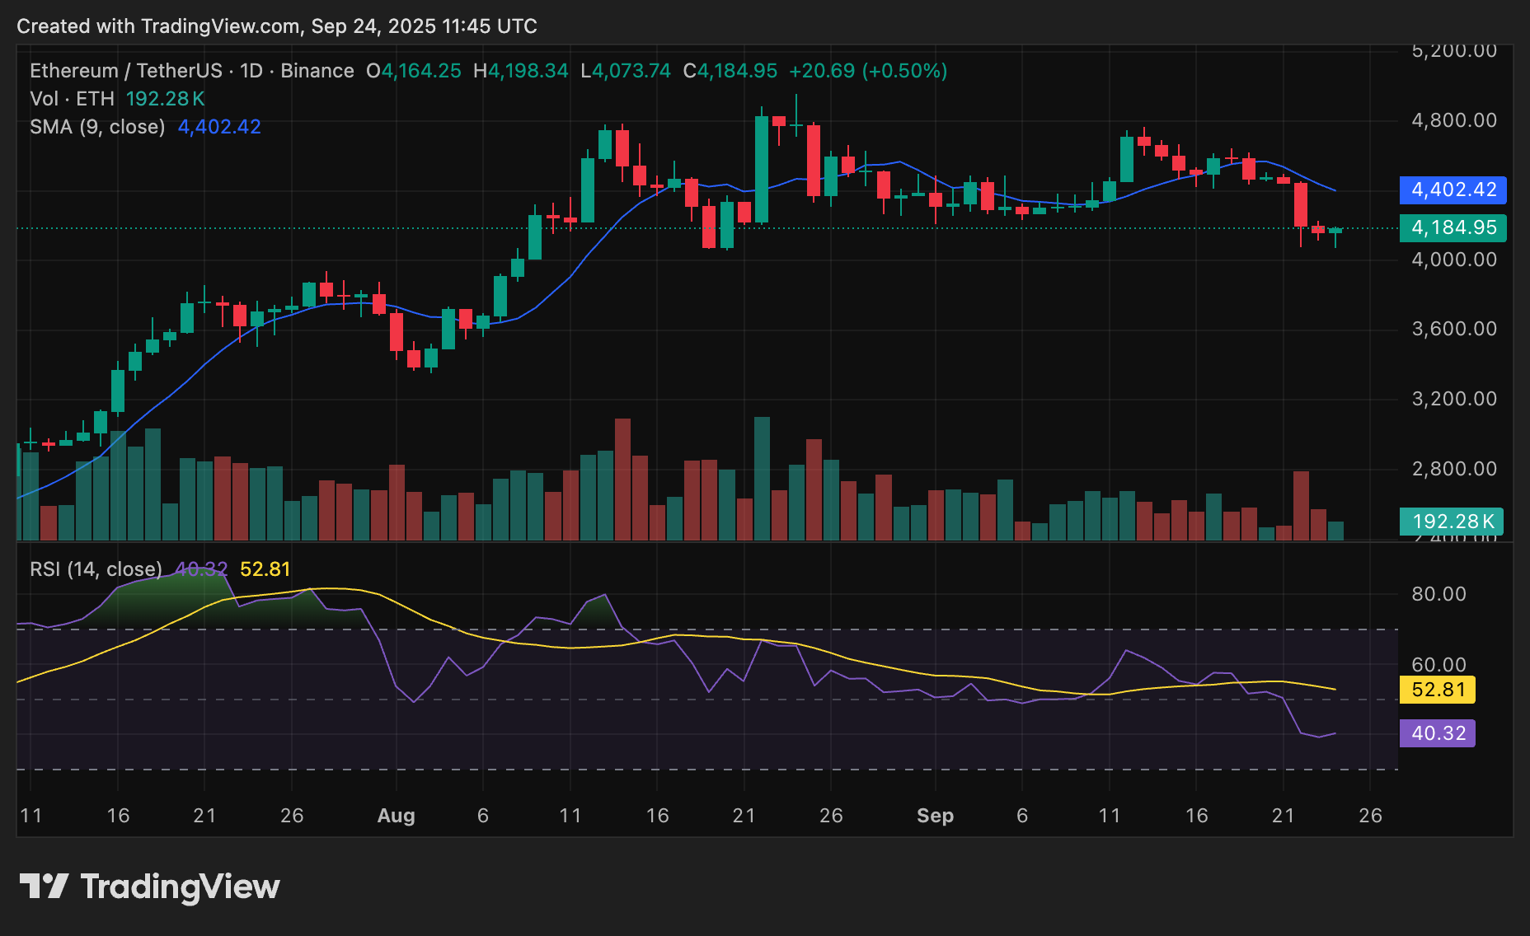1530x936 pixels.
Task: Click the Sep label on the time axis
Action: (935, 816)
